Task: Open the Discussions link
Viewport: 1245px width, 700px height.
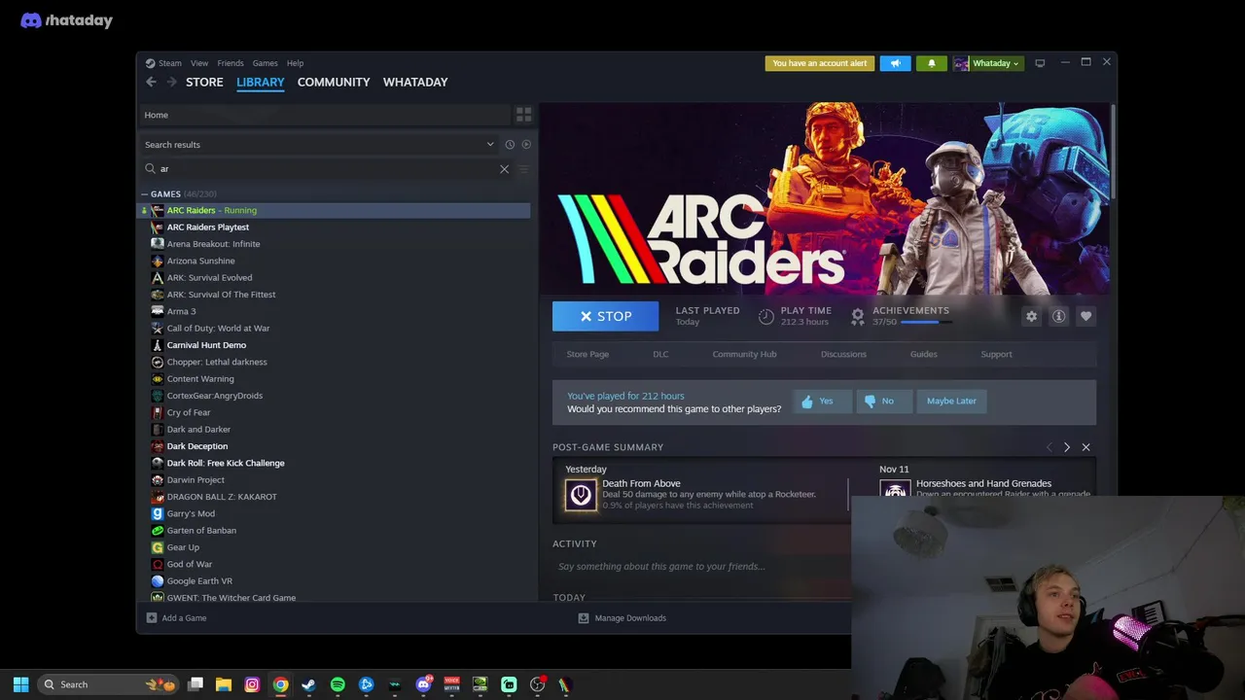Action: point(843,354)
